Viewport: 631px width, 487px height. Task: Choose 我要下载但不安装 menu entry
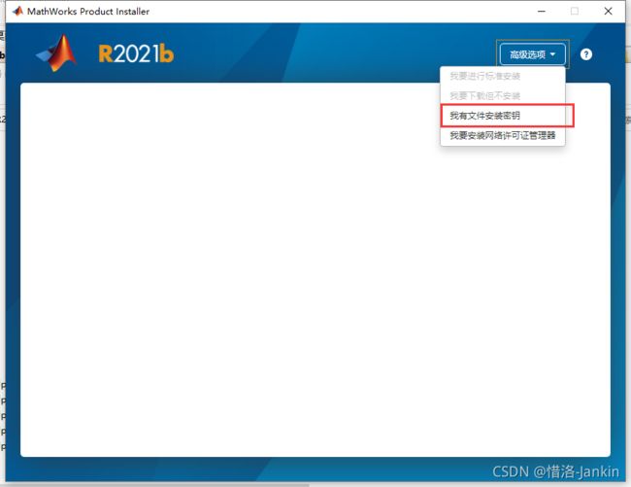click(503, 96)
